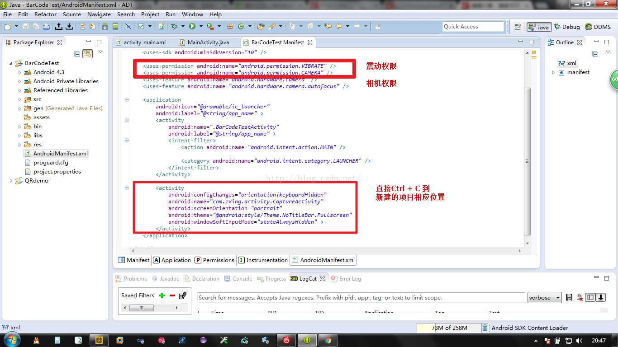Edit the selected LogCat filter

click(183, 295)
